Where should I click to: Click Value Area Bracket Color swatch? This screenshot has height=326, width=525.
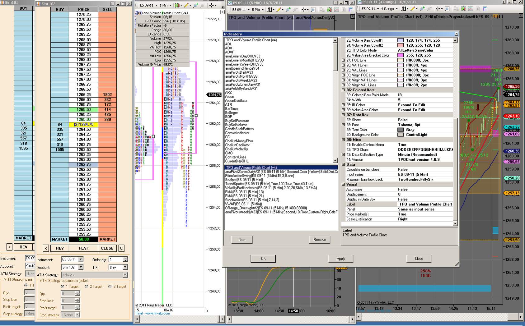[401, 55]
